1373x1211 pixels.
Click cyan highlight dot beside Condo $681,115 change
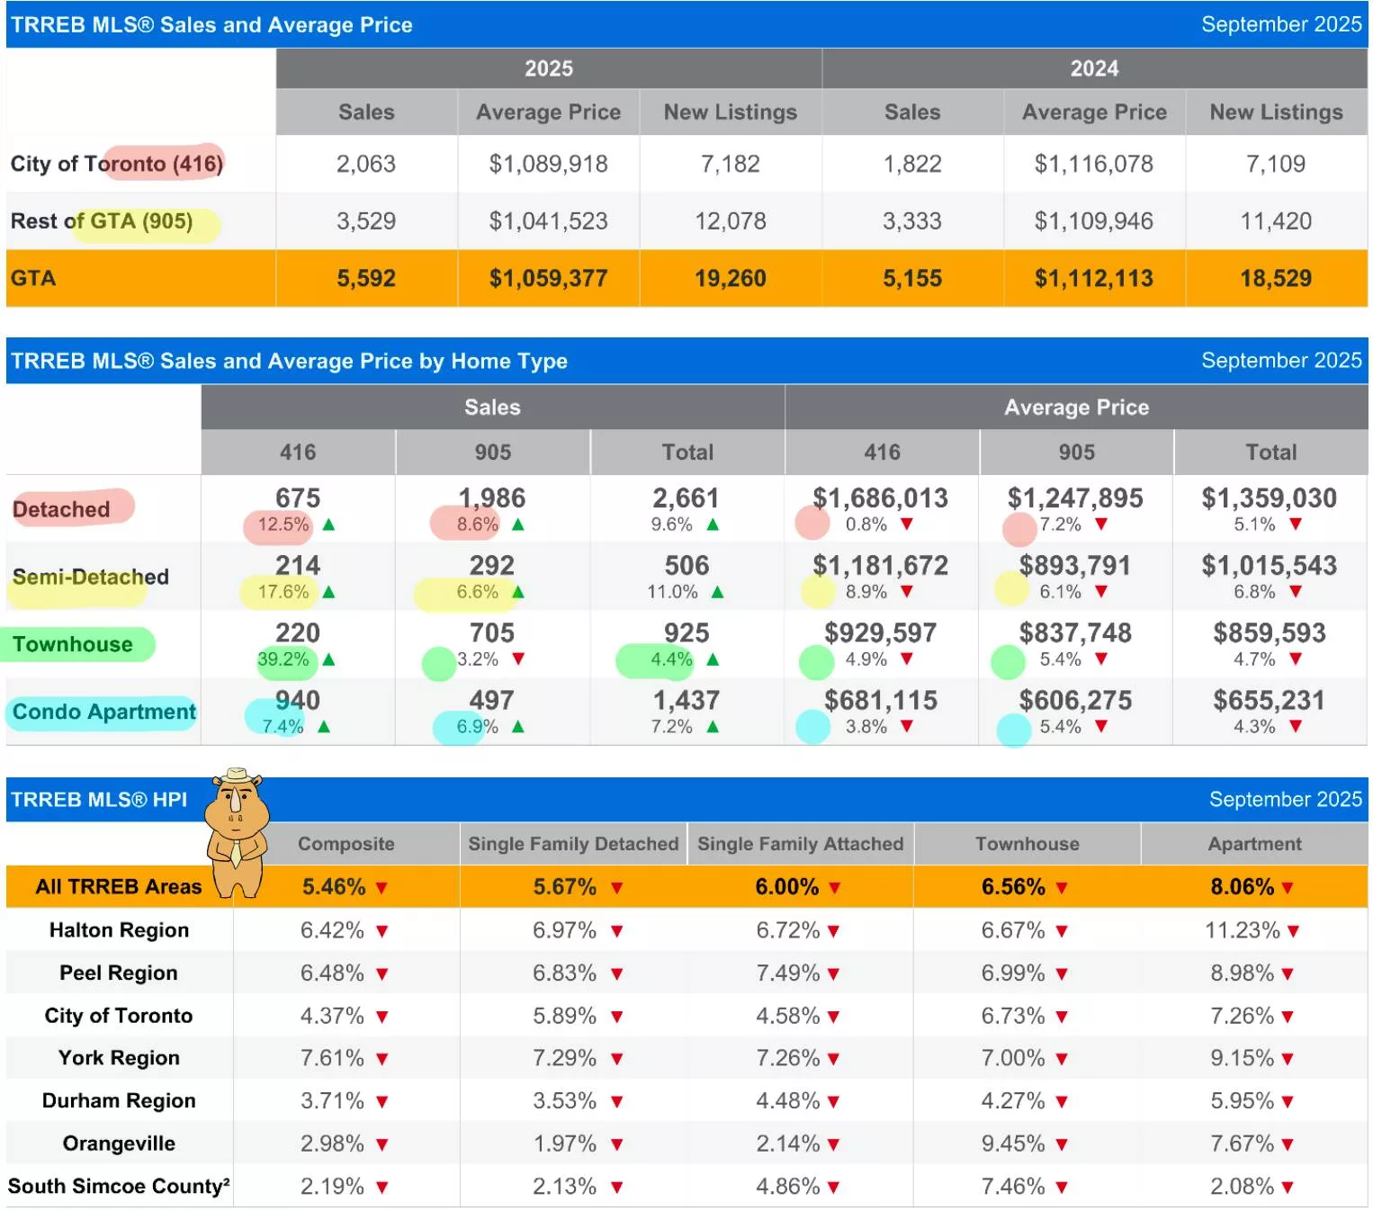click(813, 727)
